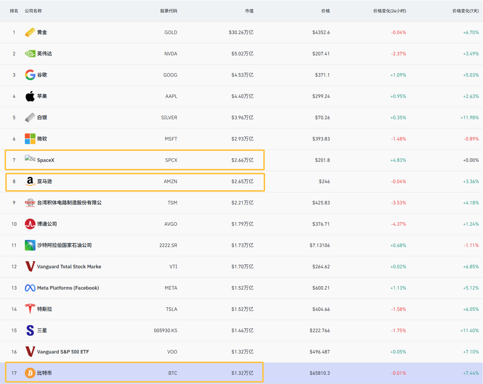Open the 特斯拉 company link

[45, 309]
